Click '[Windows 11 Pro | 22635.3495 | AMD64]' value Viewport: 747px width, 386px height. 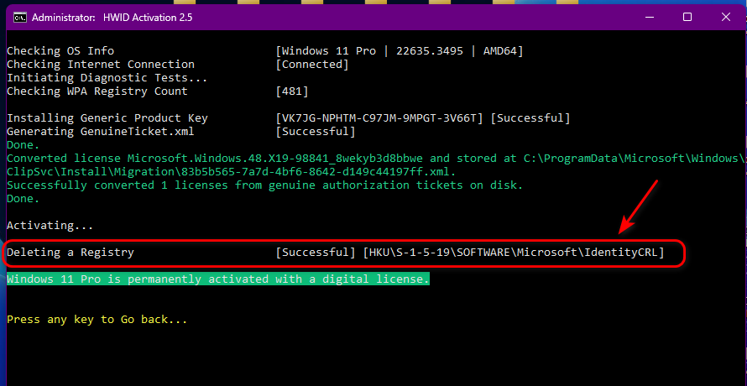(400, 51)
